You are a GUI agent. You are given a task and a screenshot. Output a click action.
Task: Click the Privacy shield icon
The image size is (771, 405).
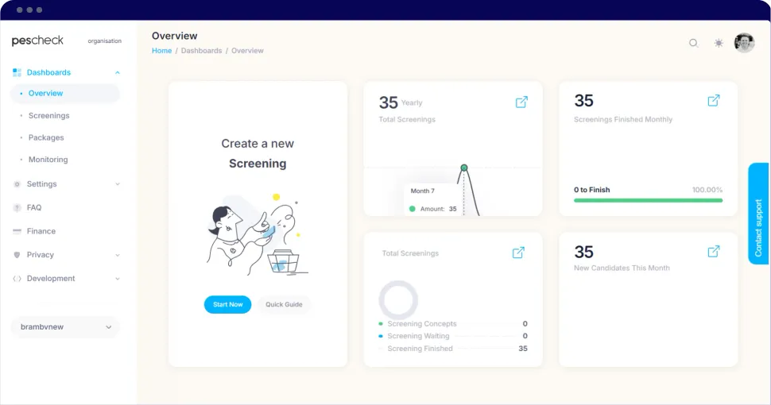(17, 255)
